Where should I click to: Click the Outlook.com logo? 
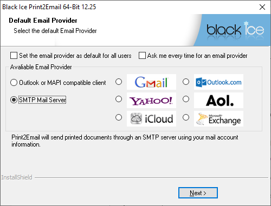218,82
